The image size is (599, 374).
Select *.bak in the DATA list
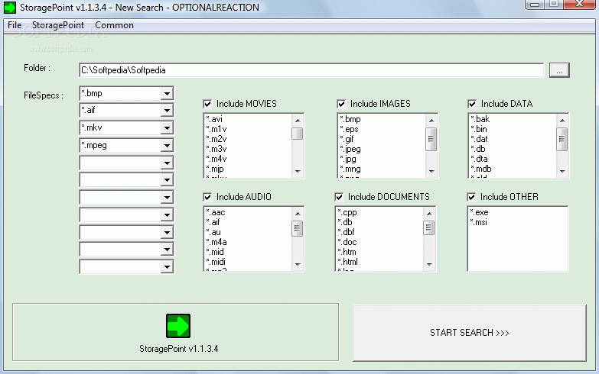tap(480, 119)
